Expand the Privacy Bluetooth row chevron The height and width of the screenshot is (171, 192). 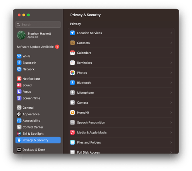pos(171,83)
